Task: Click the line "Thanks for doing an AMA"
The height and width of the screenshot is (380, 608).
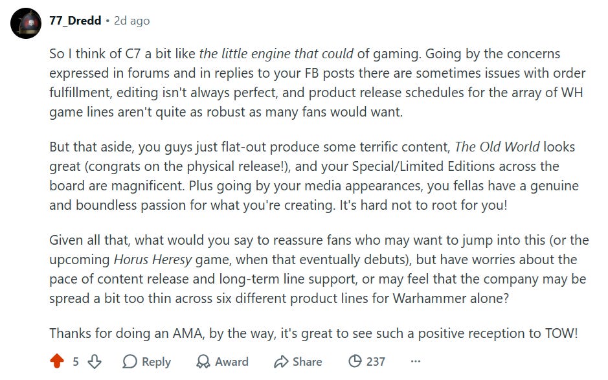Action: click(x=313, y=333)
